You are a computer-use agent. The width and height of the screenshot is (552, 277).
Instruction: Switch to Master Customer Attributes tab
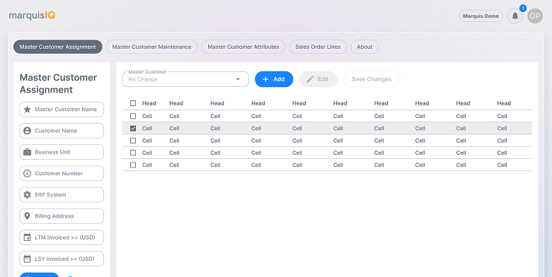(x=243, y=47)
